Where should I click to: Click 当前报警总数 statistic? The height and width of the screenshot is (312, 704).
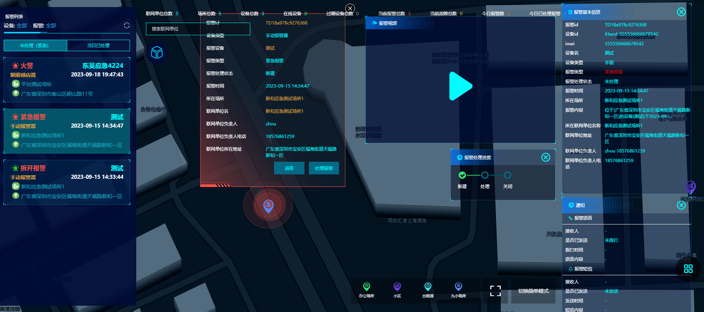click(x=394, y=14)
